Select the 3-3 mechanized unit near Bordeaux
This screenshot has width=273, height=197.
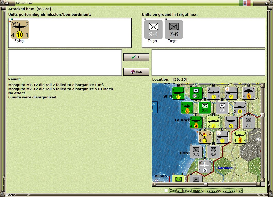coord(196,152)
